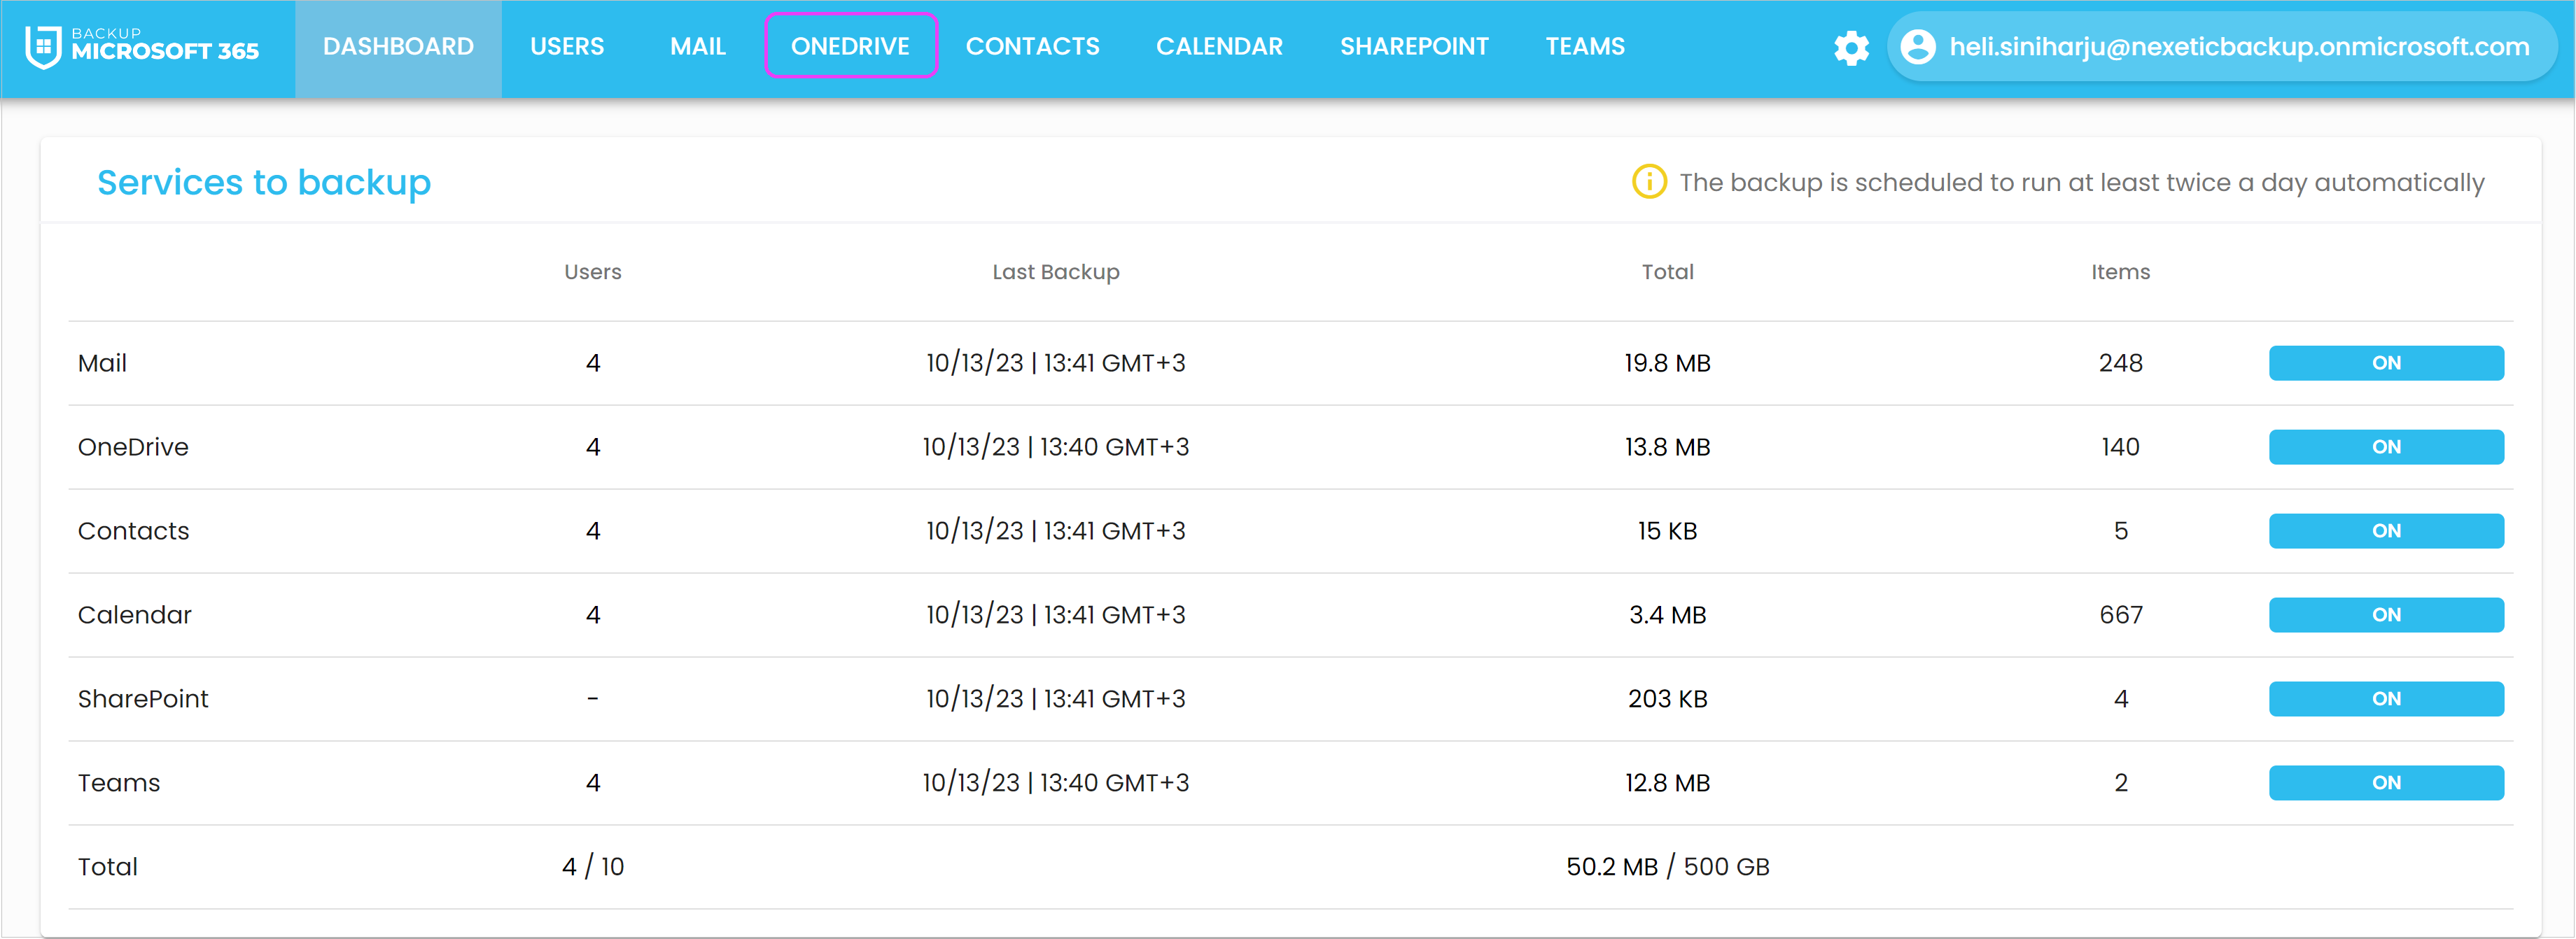
Task: Select the SharePoint row label
Action: [143, 699]
